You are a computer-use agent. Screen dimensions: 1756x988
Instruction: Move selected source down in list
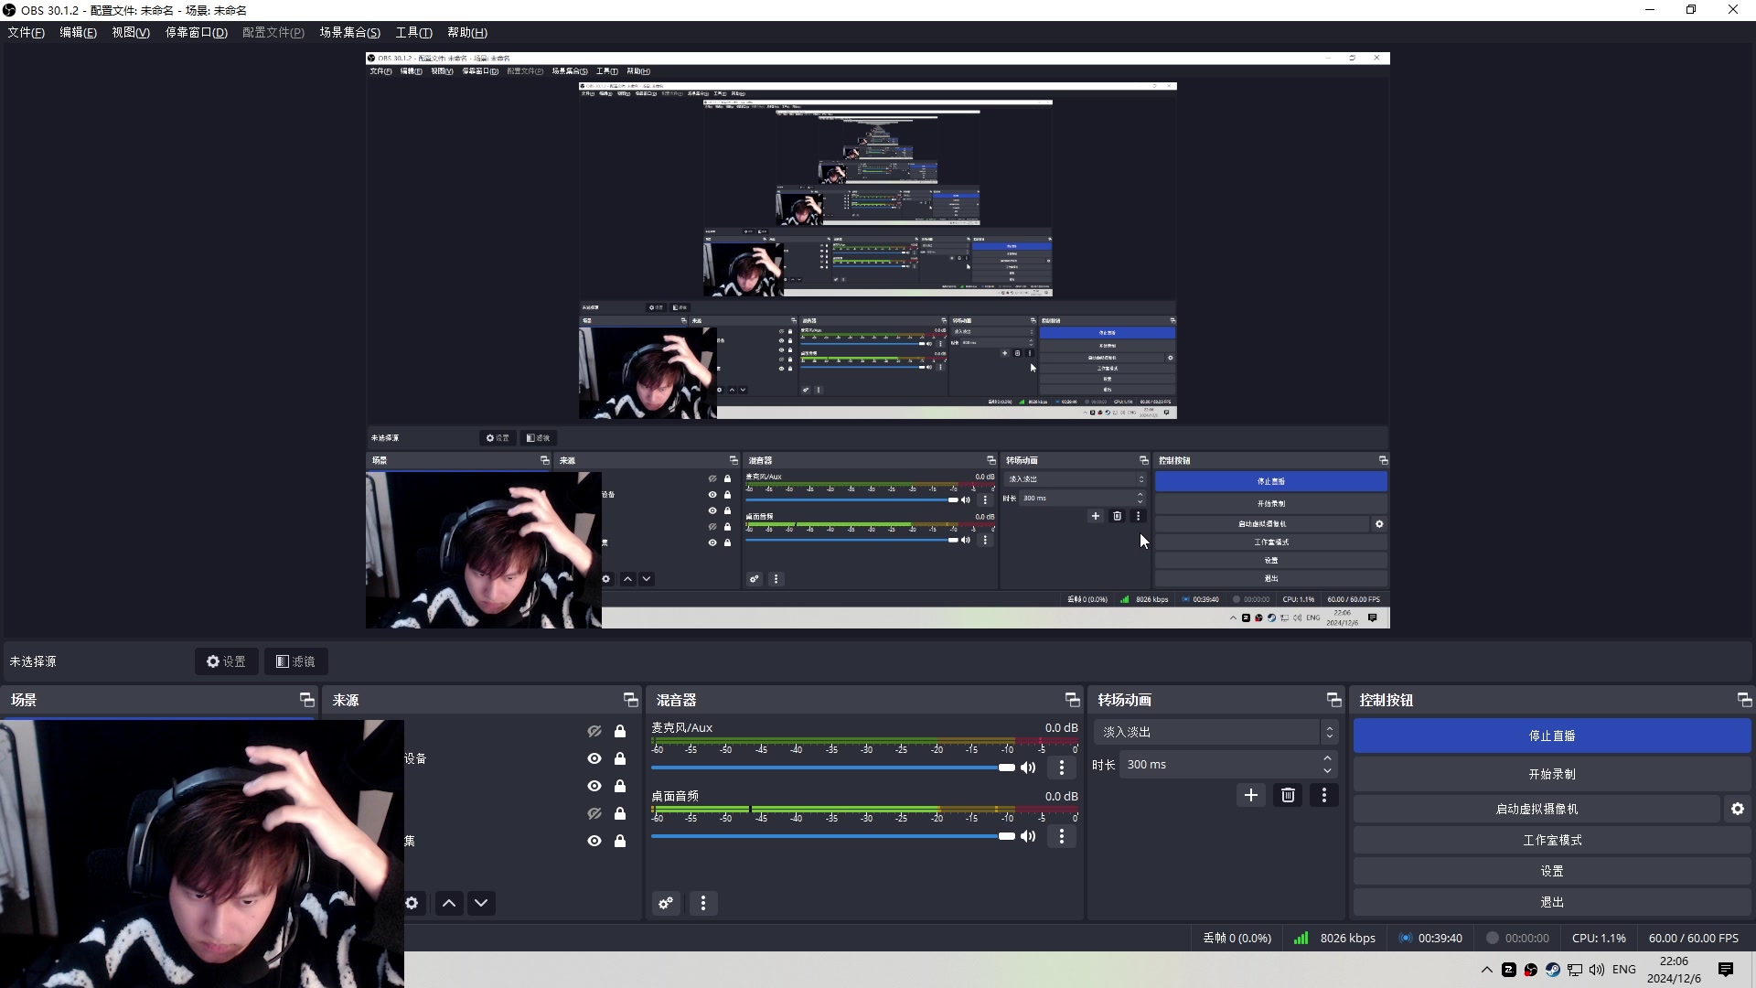[481, 903]
